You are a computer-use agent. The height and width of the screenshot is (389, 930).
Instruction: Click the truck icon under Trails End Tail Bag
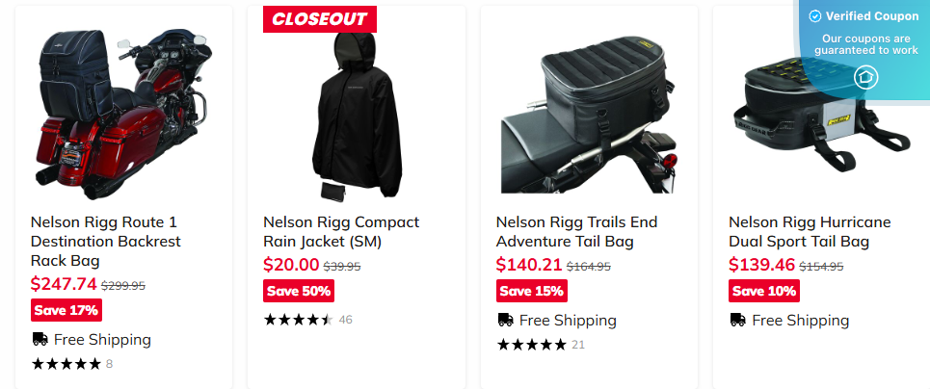[505, 320]
